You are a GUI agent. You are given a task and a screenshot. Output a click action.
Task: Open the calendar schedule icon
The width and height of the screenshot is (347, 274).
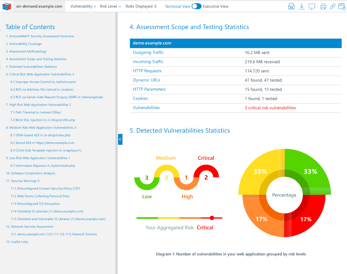coord(342,7)
